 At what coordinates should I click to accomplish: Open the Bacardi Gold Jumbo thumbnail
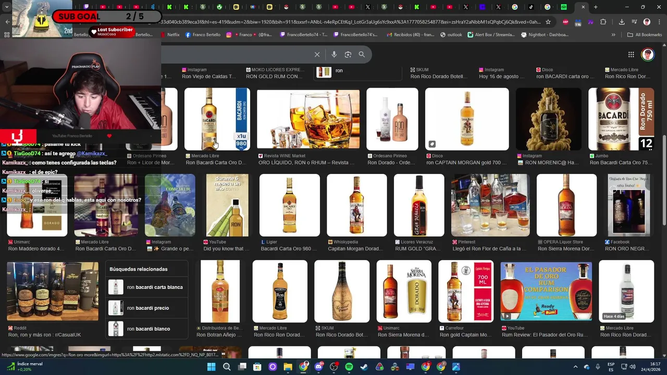pos(621,119)
